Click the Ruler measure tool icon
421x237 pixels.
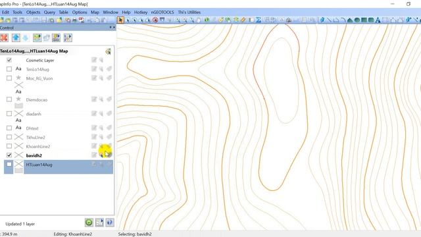pos(243,20)
